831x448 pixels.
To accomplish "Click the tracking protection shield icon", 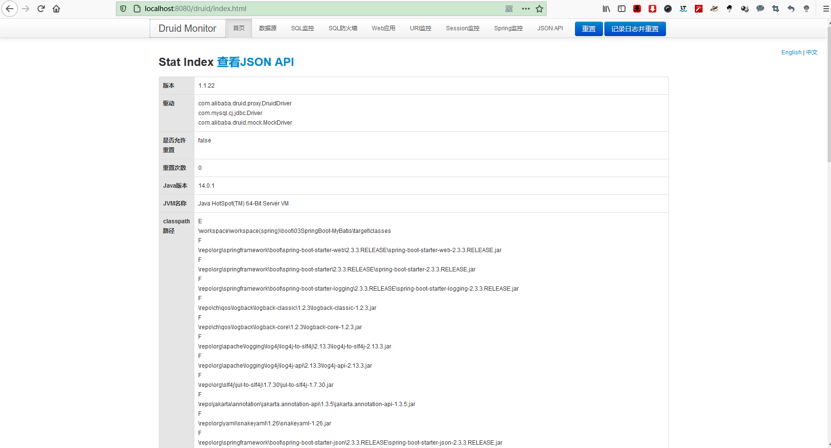I will point(123,9).
